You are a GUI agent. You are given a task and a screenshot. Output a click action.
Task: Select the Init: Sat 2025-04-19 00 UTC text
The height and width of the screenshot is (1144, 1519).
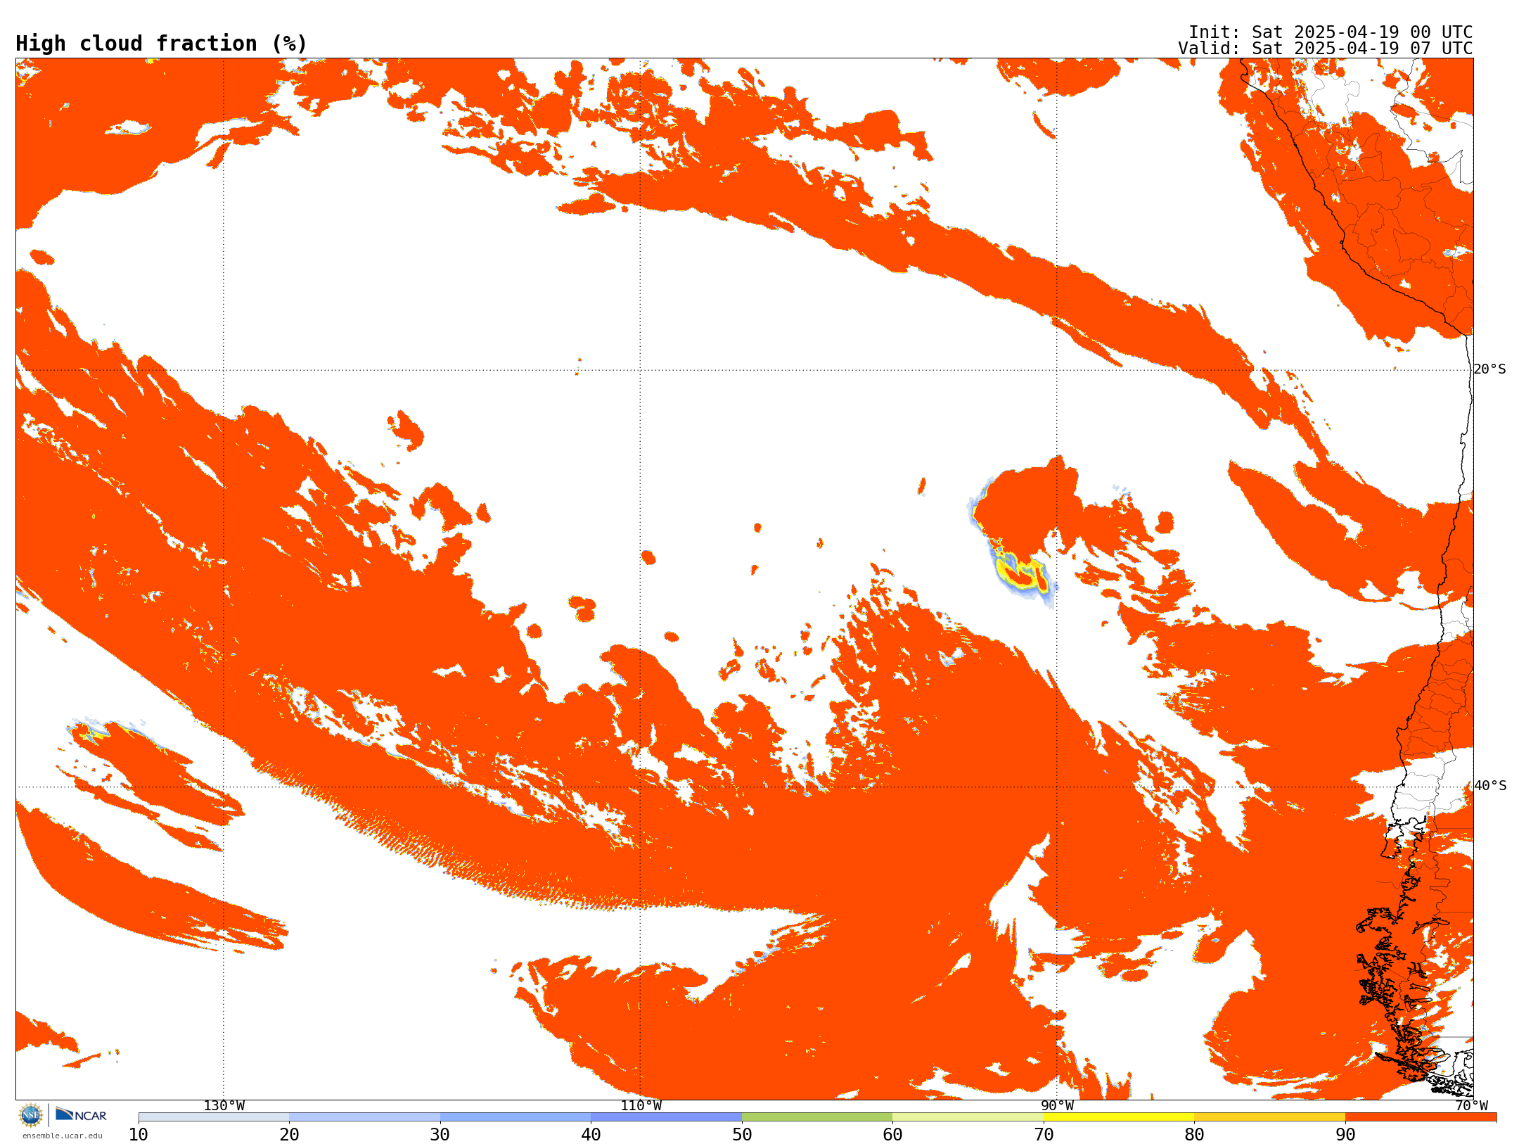(1331, 32)
